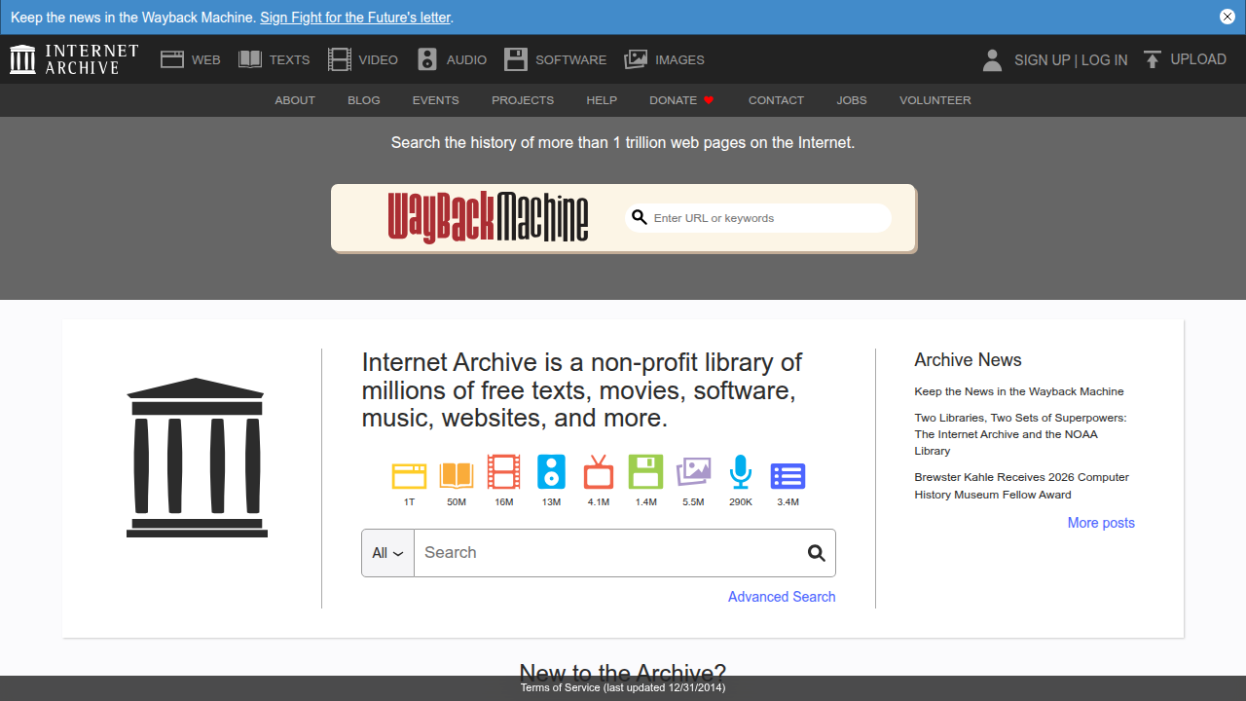1246x701 pixels.
Task: Close the blue announcement banner
Action: [1228, 17]
